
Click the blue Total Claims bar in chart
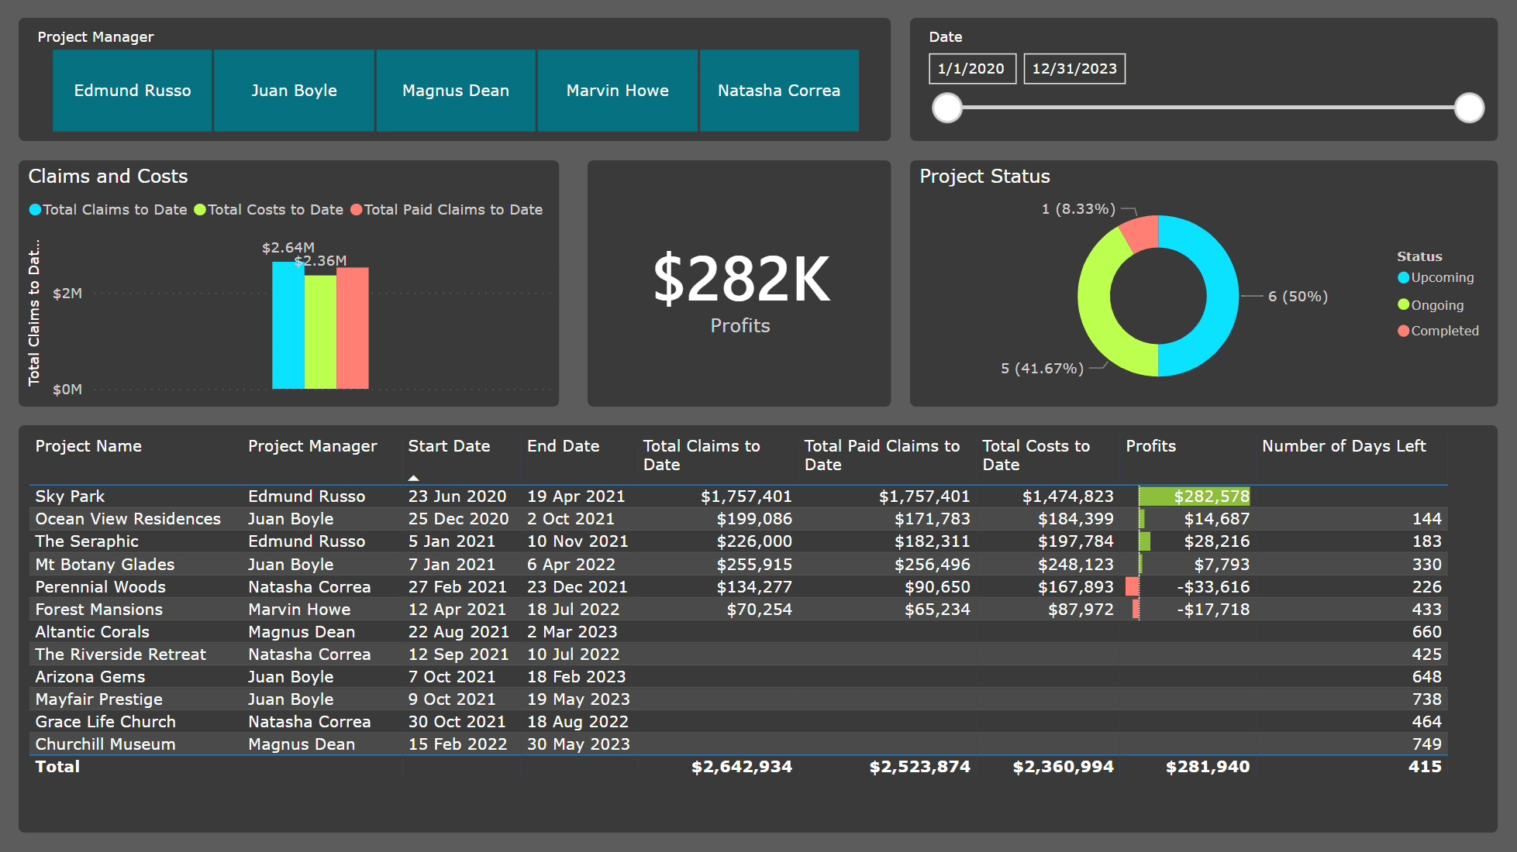click(x=288, y=325)
